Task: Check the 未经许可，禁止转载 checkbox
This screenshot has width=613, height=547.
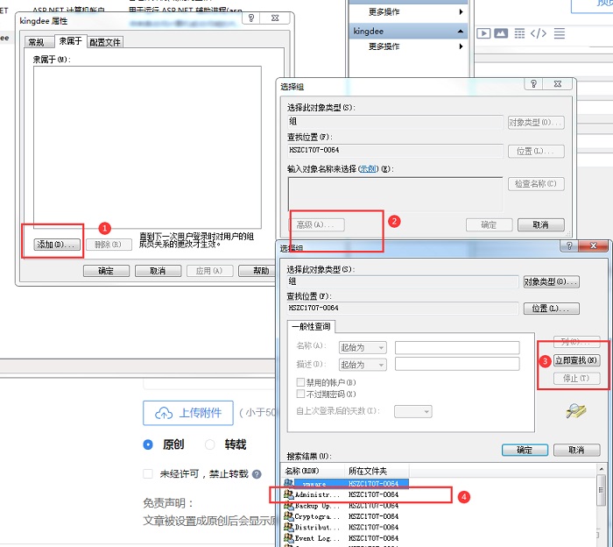Action: coord(148,474)
